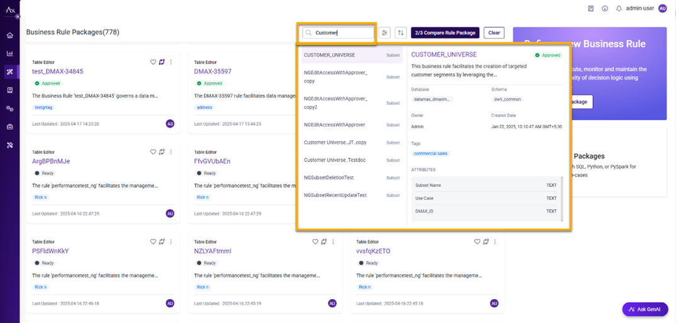The width and height of the screenshot is (676, 323).
Task: Click the info icon in top bar
Action: coord(605,9)
